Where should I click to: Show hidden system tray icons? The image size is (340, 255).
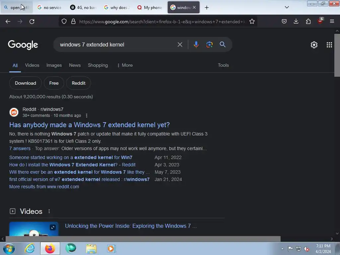tap(282, 249)
